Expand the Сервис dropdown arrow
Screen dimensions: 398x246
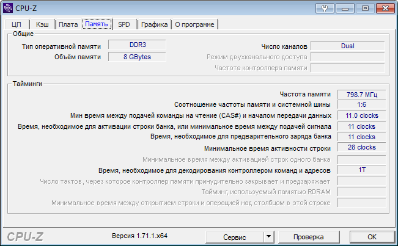point(268,237)
